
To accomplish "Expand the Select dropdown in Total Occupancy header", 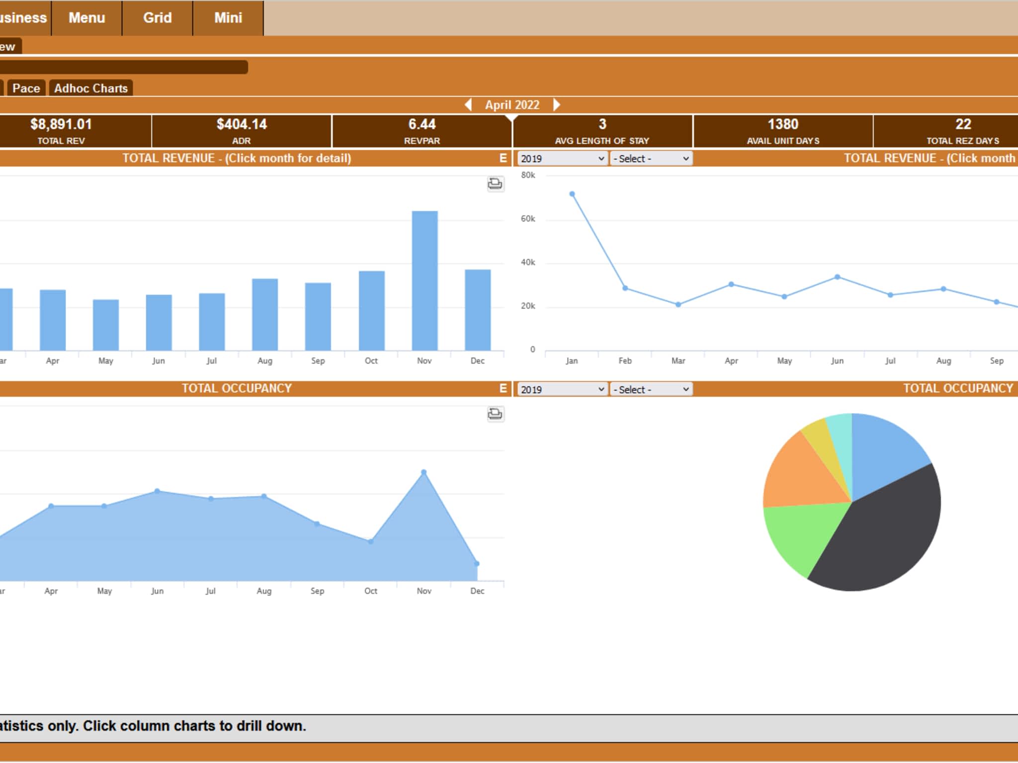I will pyautogui.click(x=651, y=389).
